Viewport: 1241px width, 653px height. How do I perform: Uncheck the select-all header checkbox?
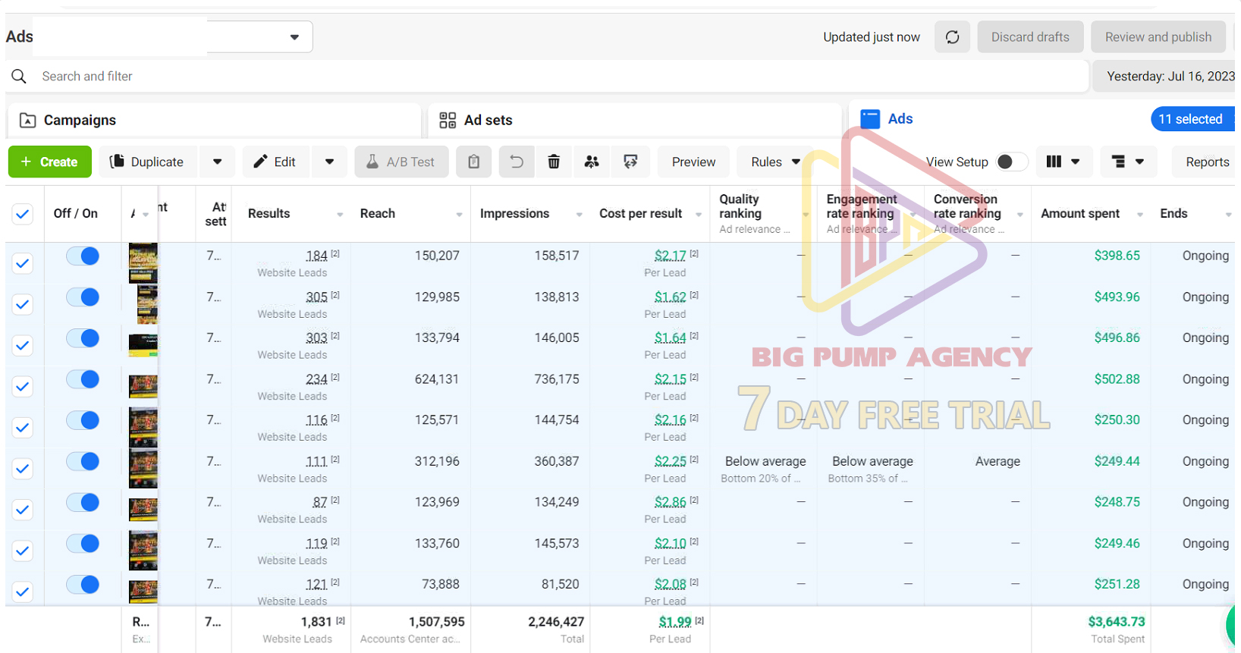pos(23,214)
